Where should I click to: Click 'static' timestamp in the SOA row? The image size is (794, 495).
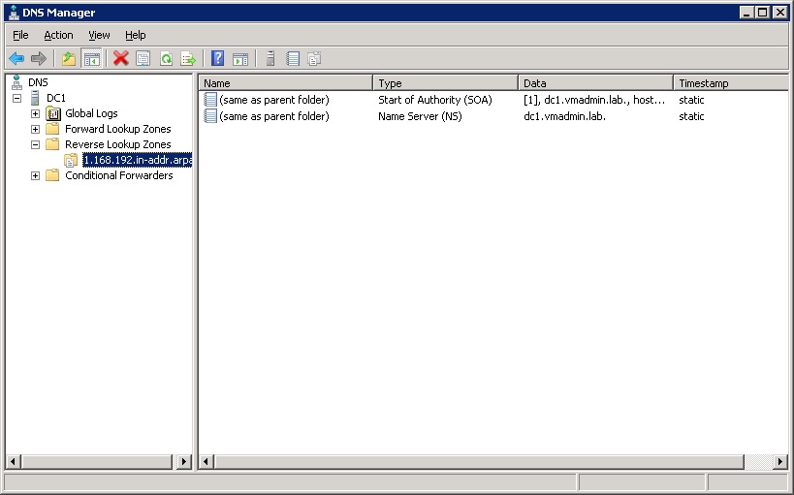point(691,100)
